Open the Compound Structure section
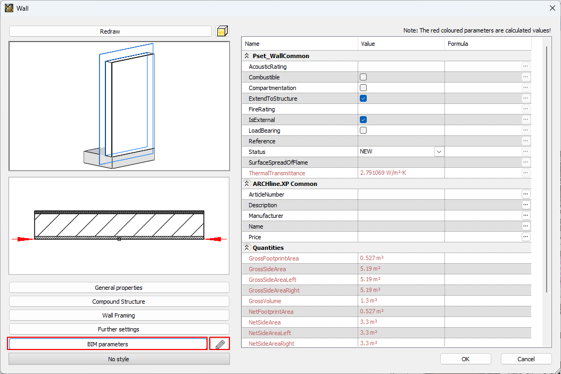The image size is (561, 374). point(119,302)
